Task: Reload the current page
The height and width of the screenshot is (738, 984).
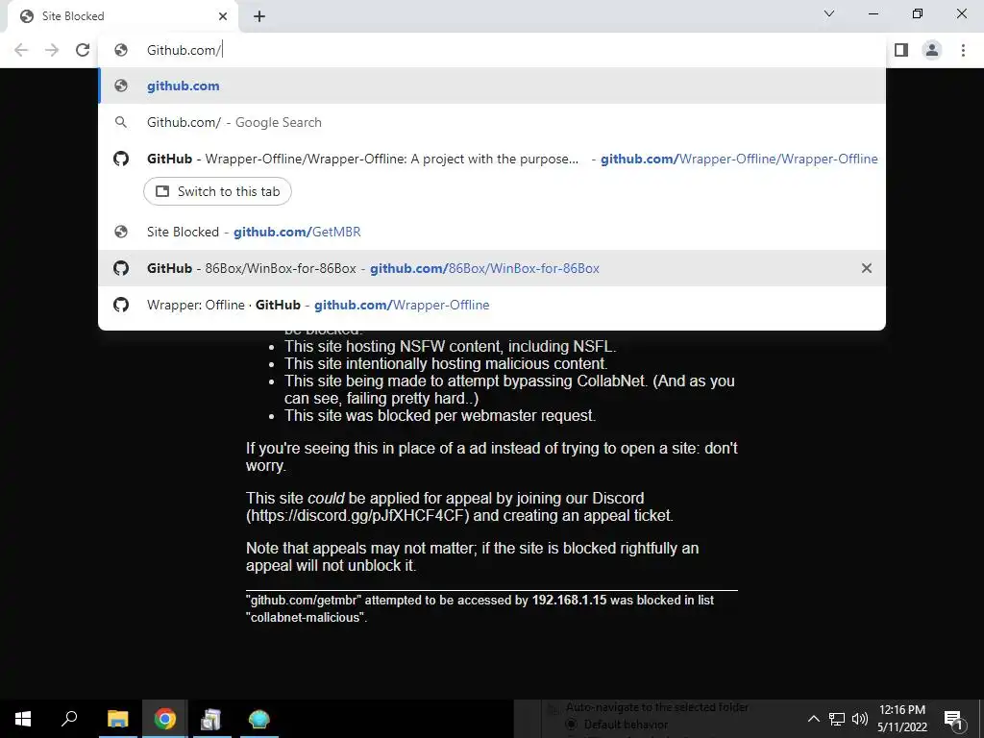Action: pyautogui.click(x=83, y=50)
